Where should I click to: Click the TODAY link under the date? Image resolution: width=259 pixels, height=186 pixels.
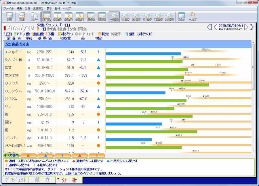tap(237, 29)
